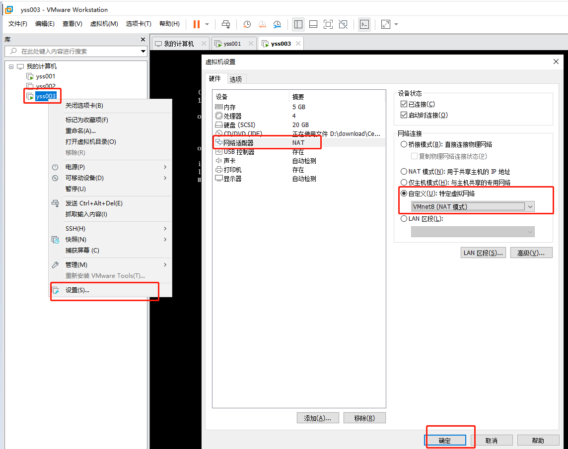Select LAN 区段(L) radio button
The height and width of the screenshot is (449, 568).
pyautogui.click(x=404, y=219)
